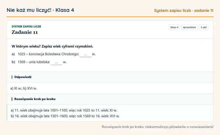The image size is (220, 135).
Task: Click item b) '1569 – unia lubelska'
Action: click(x=34, y=62)
